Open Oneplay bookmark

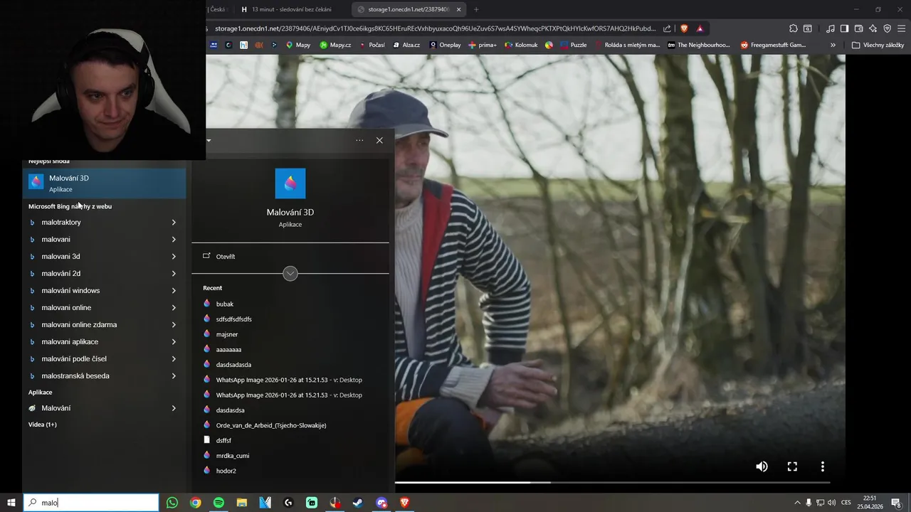click(x=444, y=45)
